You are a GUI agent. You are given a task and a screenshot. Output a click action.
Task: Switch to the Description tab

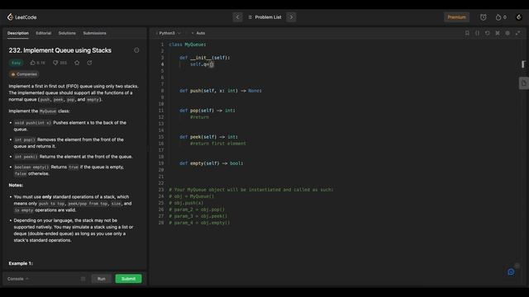(18, 33)
